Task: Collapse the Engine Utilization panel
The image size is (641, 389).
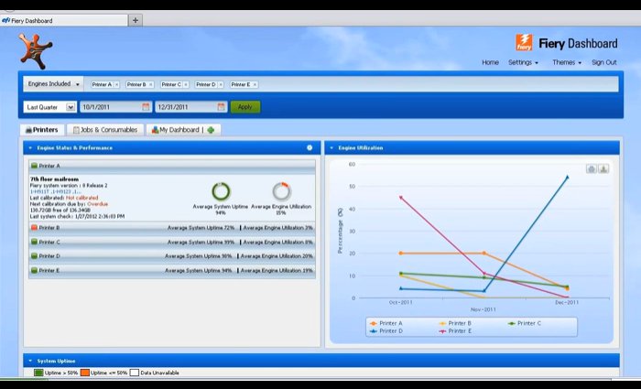Action: coord(331,148)
